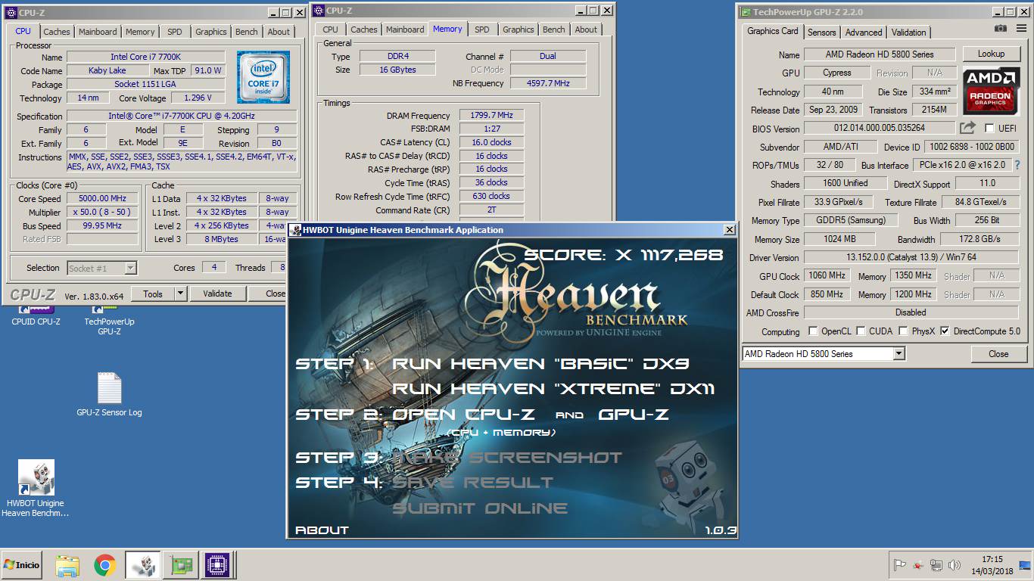Open Graphics tab in left CPU-Z
This screenshot has width=1034, height=581.
coord(211,32)
